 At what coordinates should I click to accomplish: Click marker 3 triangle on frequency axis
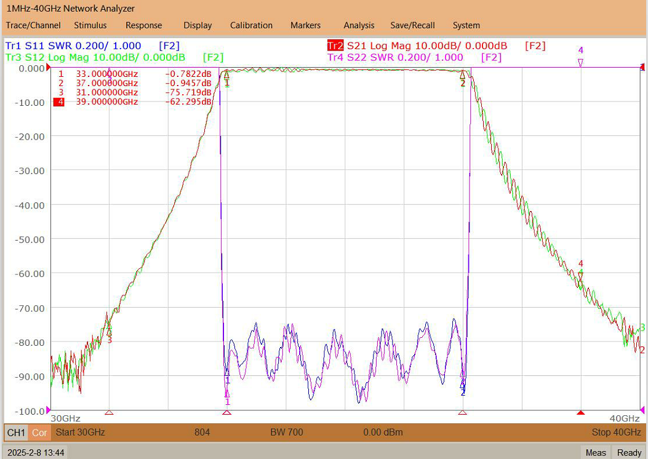coord(109,412)
